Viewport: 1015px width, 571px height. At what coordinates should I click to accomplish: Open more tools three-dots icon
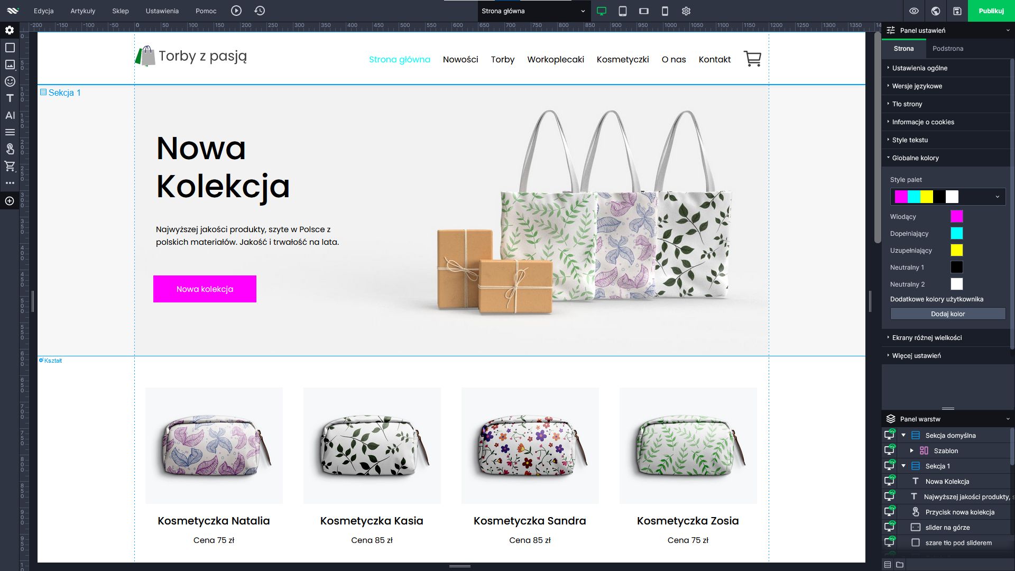[x=10, y=183]
